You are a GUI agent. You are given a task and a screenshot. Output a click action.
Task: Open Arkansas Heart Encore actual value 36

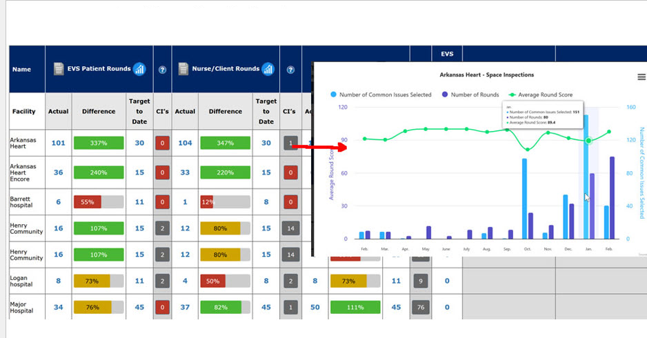pyautogui.click(x=58, y=172)
